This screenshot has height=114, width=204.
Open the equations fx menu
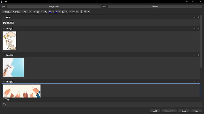click(89, 12)
